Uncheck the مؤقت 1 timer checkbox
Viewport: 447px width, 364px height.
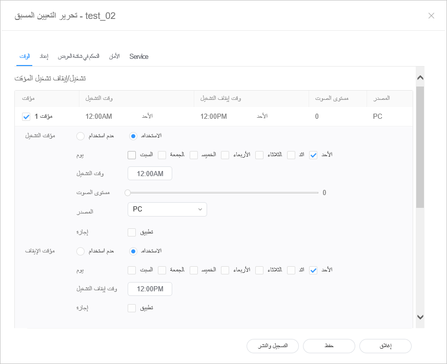click(27, 117)
